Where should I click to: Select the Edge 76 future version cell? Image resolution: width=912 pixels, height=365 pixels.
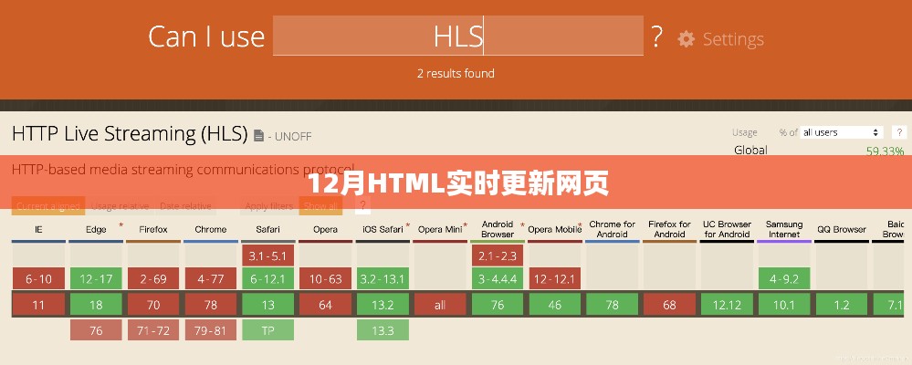(96, 330)
